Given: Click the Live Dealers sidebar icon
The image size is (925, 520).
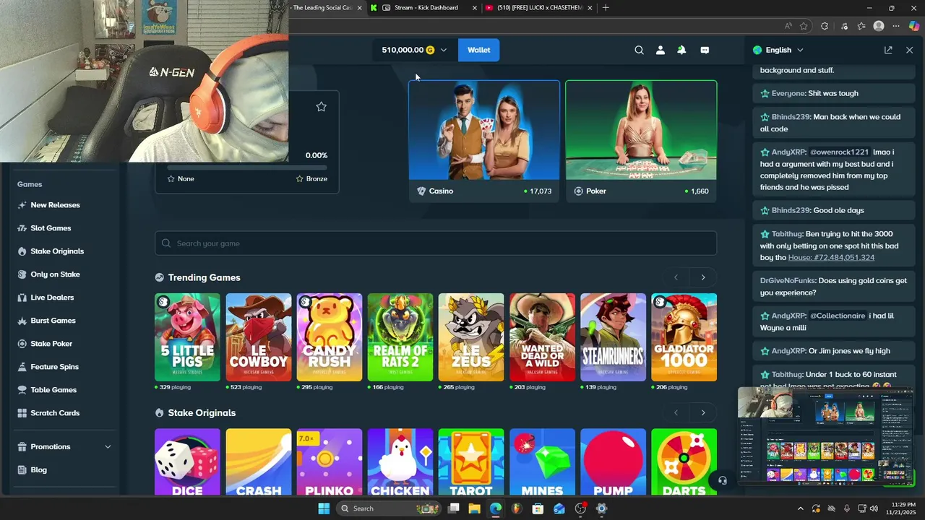Looking at the screenshot, I should [x=23, y=298].
